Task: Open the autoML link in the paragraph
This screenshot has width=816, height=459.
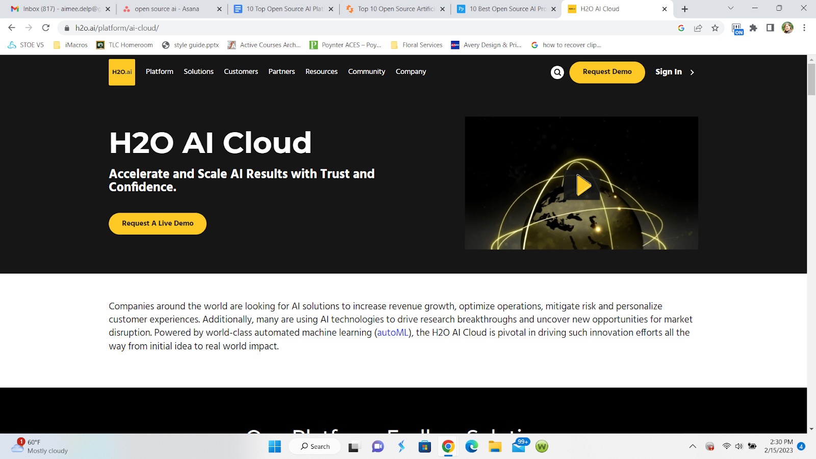Action: 393,332
